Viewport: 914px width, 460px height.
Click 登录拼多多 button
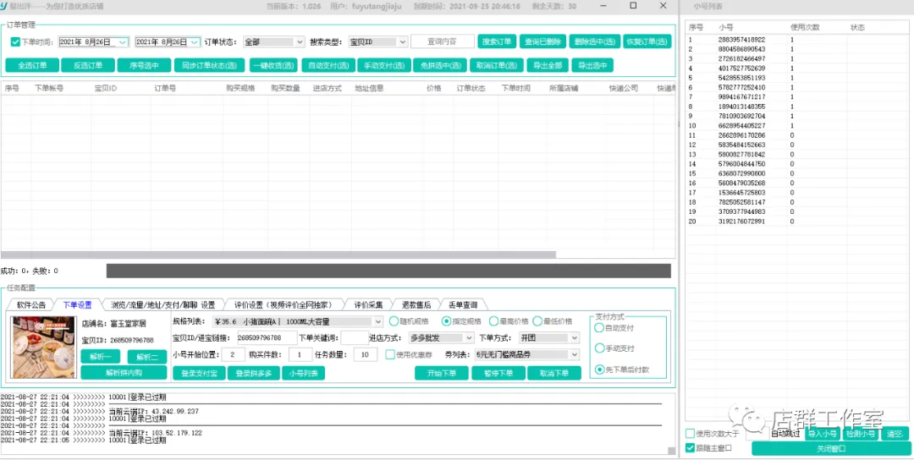[255, 373]
